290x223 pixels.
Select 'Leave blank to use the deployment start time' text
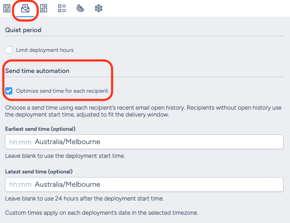tap(65, 156)
